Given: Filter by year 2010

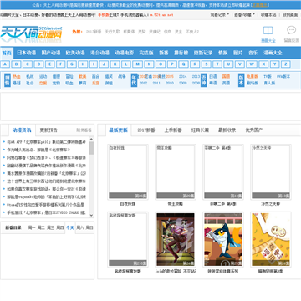Looking at the screenshot, I should coord(170,83).
